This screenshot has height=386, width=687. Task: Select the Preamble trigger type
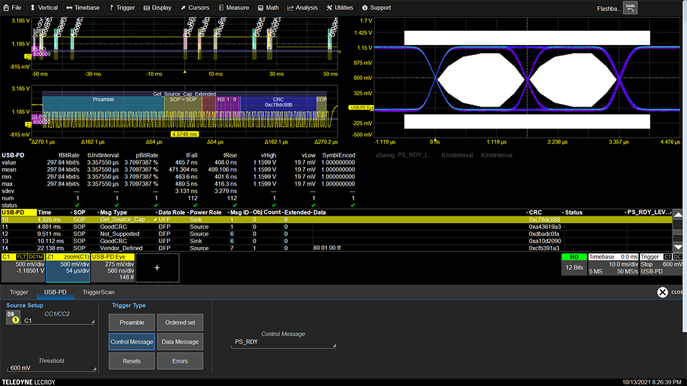coord(131,322)
